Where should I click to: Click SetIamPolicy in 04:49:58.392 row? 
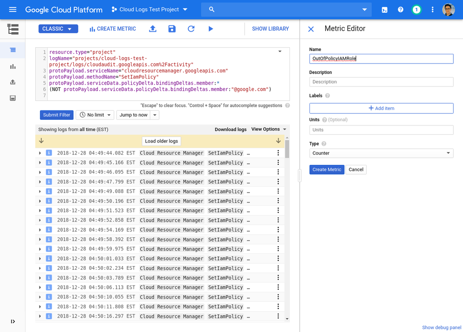225,240
